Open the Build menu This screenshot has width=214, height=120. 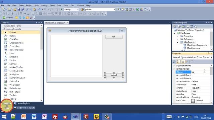37,5
